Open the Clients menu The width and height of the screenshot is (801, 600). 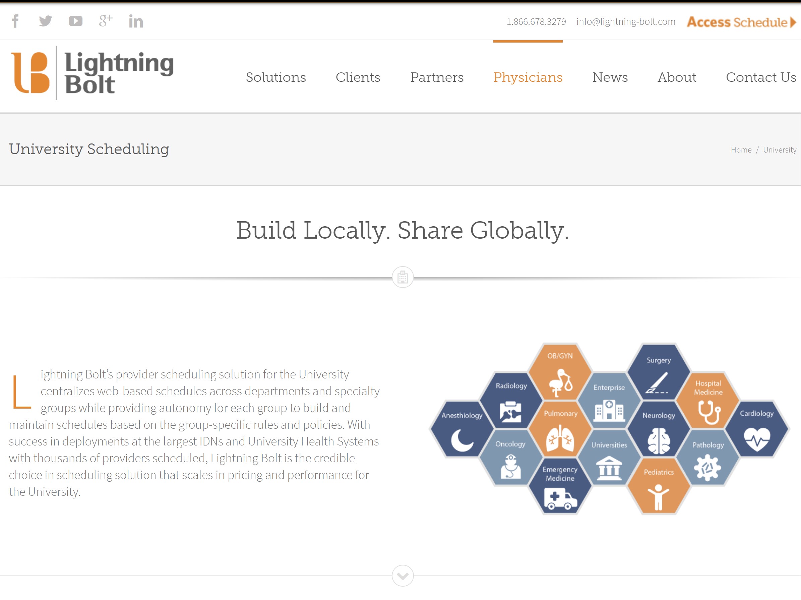pos(358,77)
